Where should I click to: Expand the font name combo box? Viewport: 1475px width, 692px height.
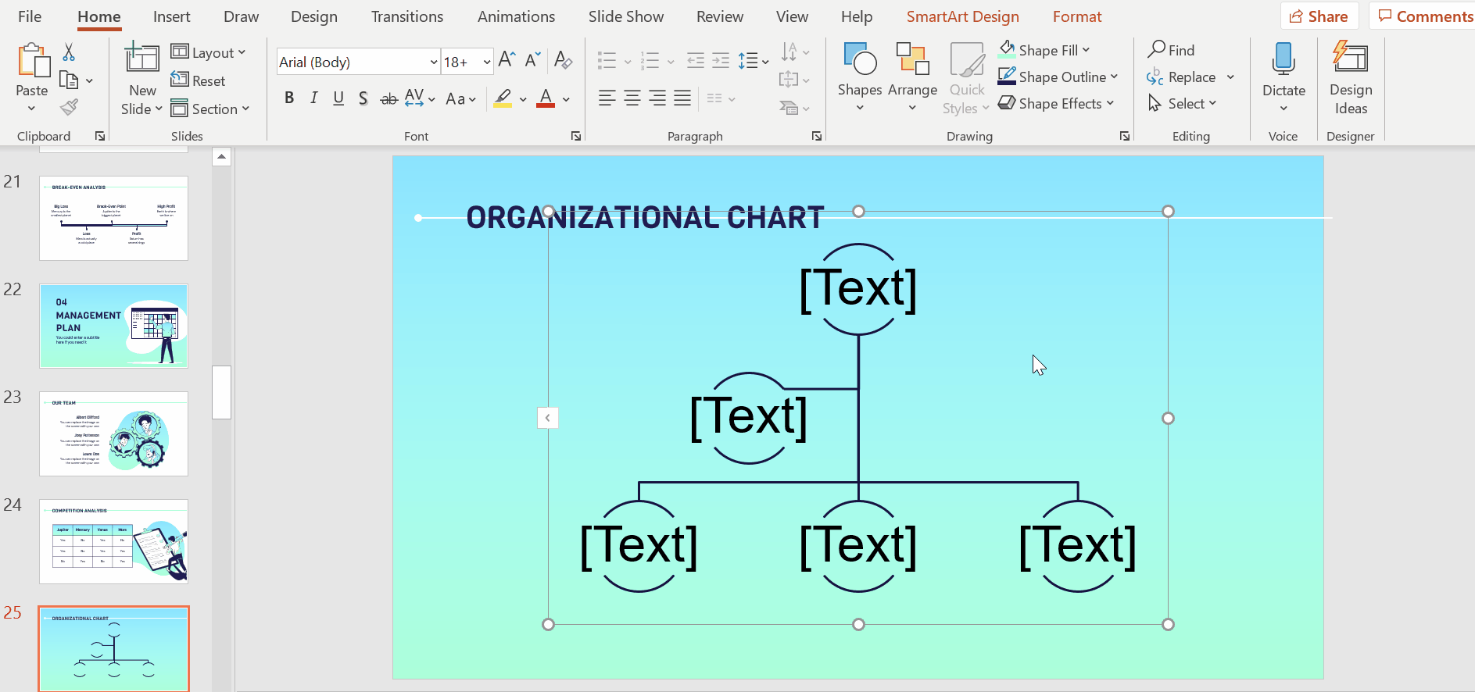tap(434, 62)
